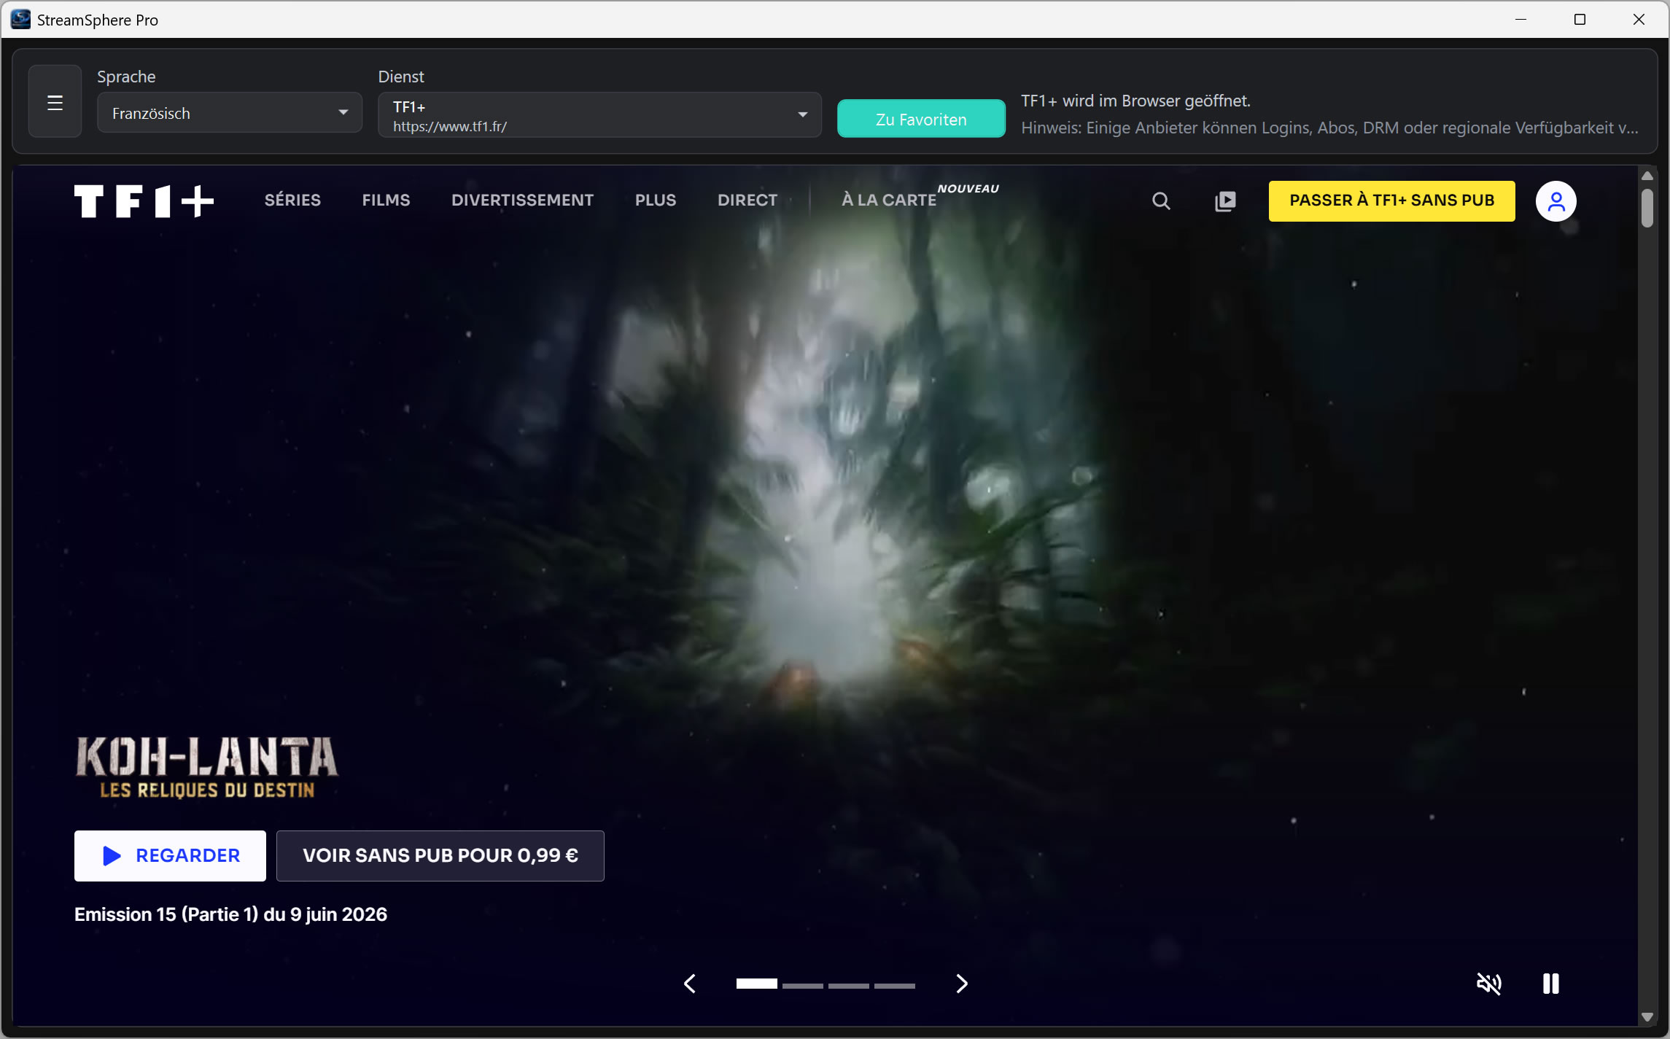Click the scrollbar up arrow

[1647, 176]
